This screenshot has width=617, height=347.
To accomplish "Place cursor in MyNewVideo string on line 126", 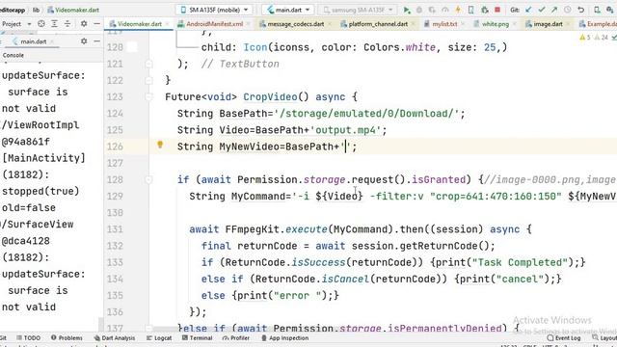I will point(345,147).
